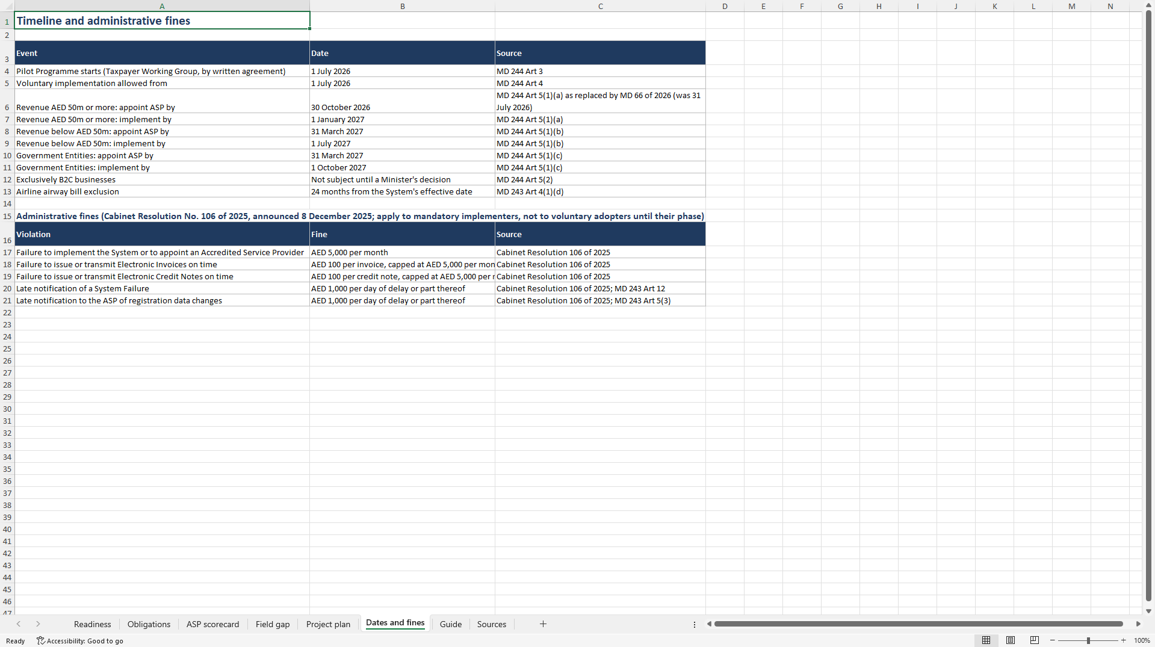Open sheet tab options dots
Image resolution: width=1155 pixels, height=647 pixels.
click(x=695, y=625)
